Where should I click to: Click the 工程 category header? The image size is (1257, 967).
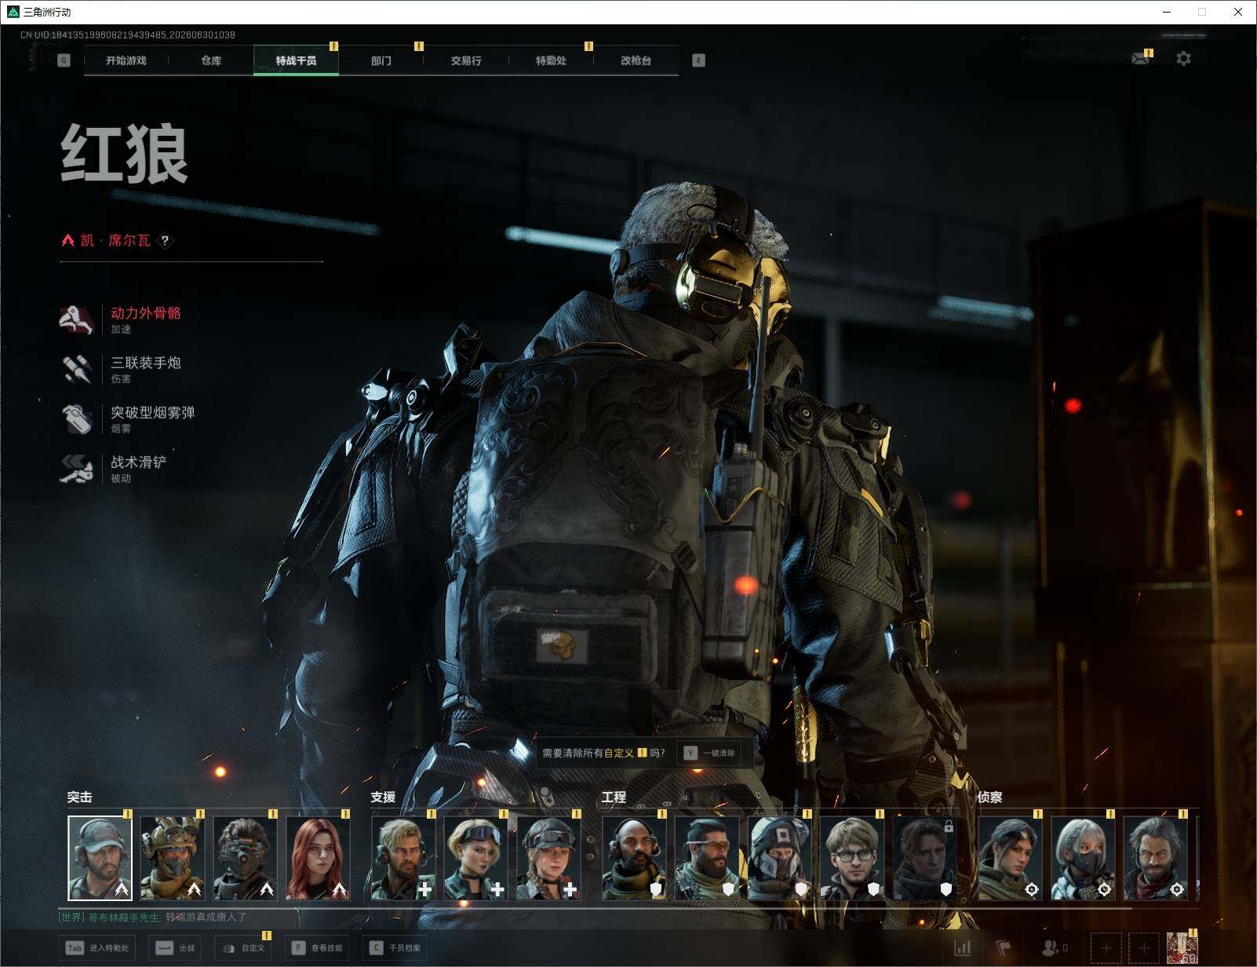(614, 797)
